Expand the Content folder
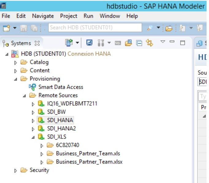 click(16, 71)
